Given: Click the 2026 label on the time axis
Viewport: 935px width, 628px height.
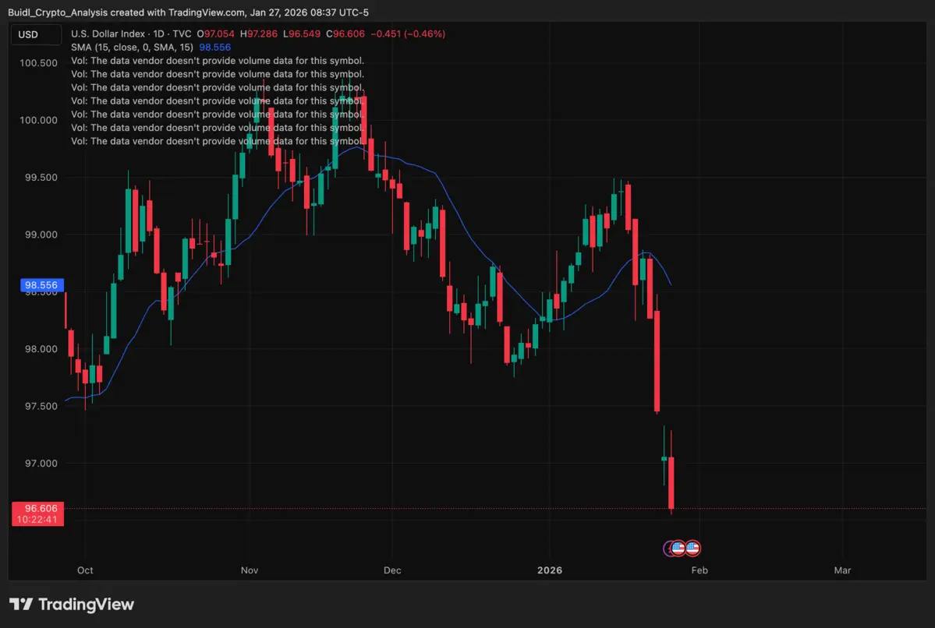Looking at the screenshot, I should [550, 570].
